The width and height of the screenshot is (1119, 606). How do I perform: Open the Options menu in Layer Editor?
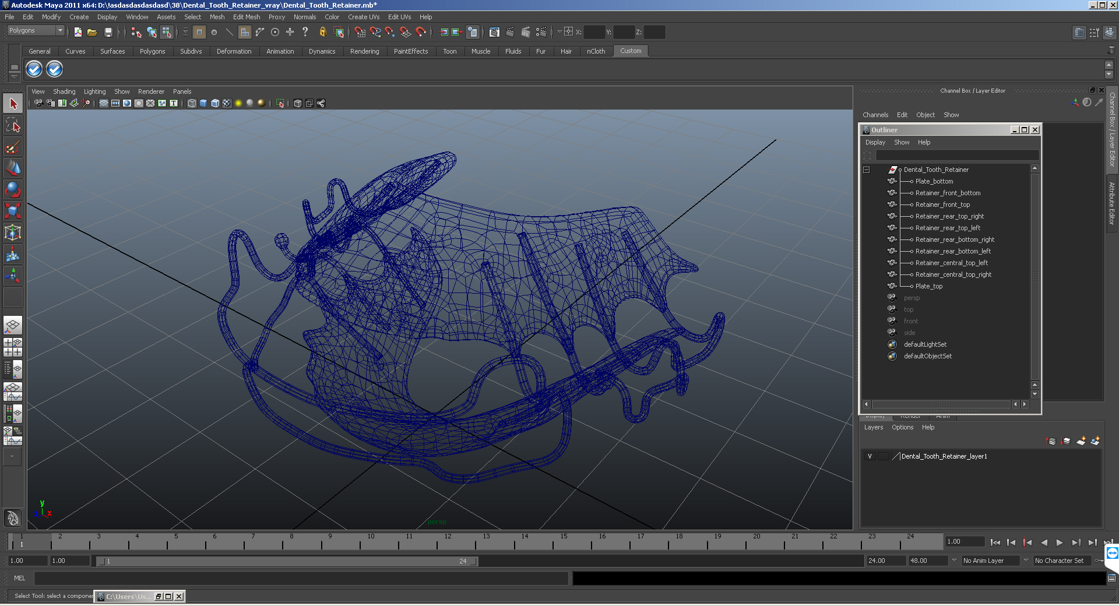click(902, 427)
